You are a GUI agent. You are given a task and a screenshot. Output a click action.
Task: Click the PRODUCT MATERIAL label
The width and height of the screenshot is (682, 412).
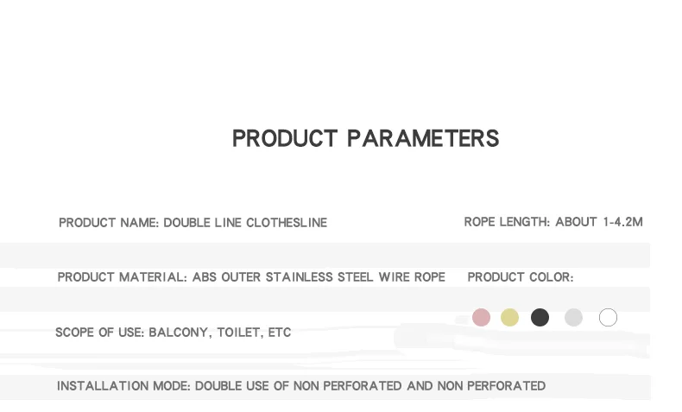[x=123, y=277]
